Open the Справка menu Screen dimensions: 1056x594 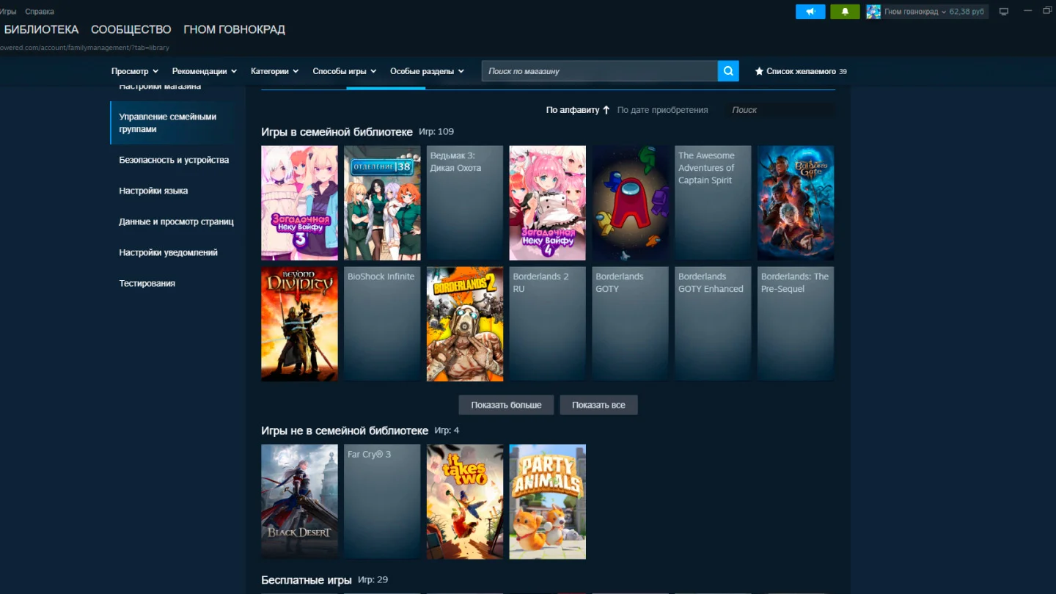(40, 12)
